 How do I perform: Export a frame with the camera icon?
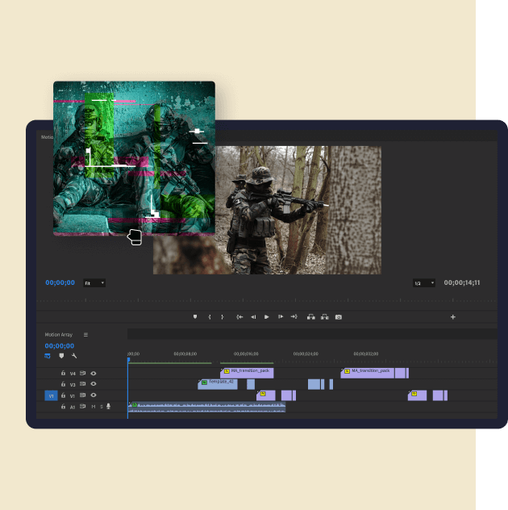click(x=339, y=317)
